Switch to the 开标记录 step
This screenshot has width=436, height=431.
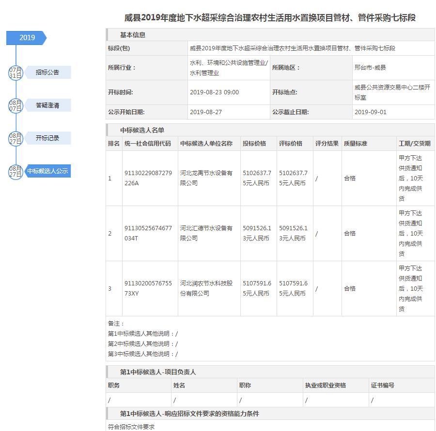(x=47, y=138)
